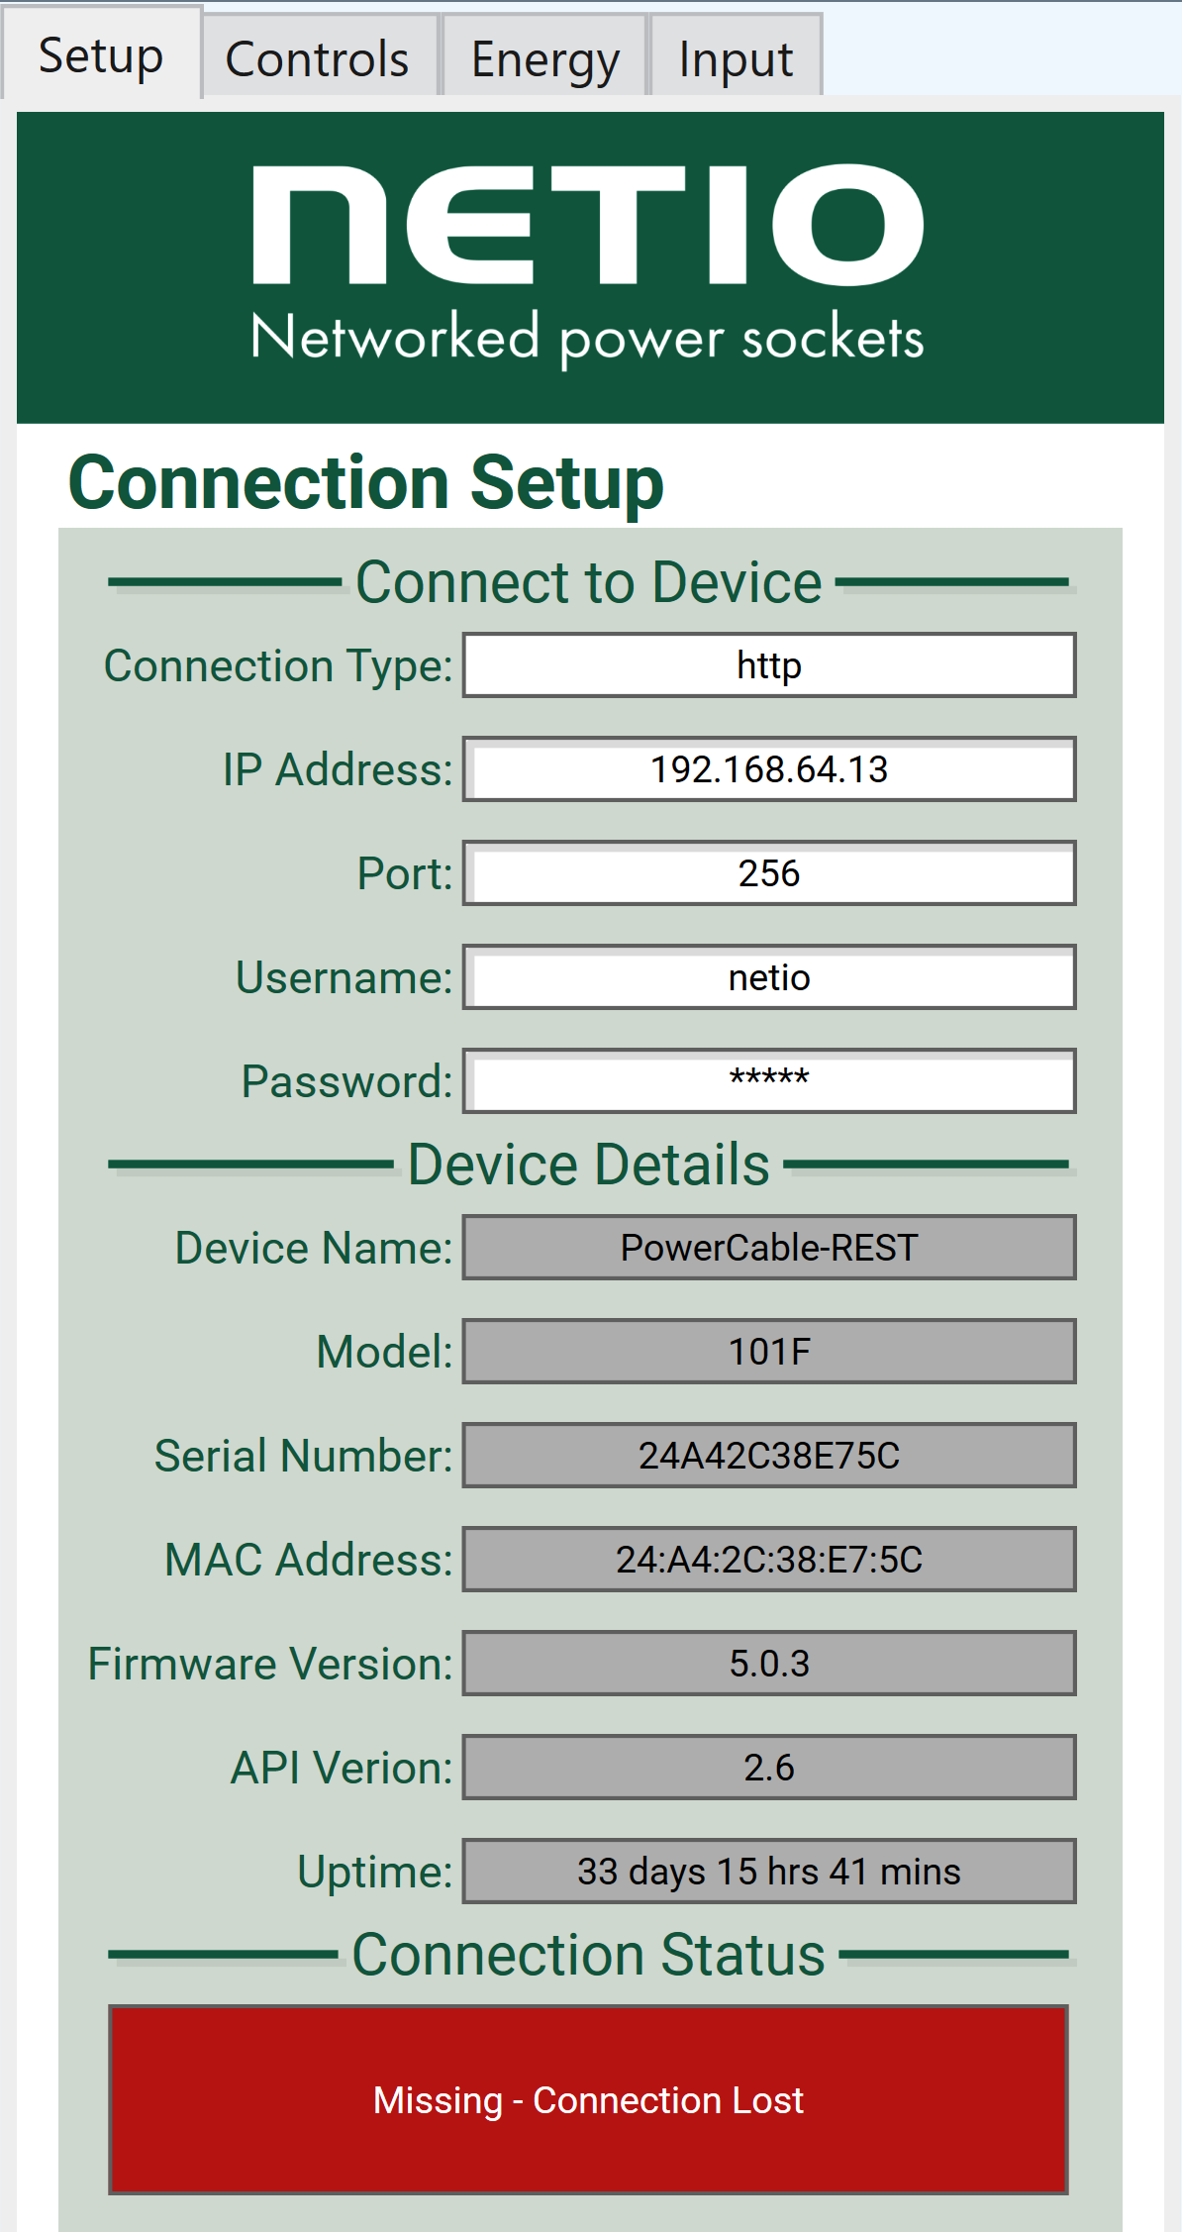The width and height of the screenshot is (1182, 2232).
Task: Click the Firmware Version 5.0.3 field
Action: (x=769, y=1664)
